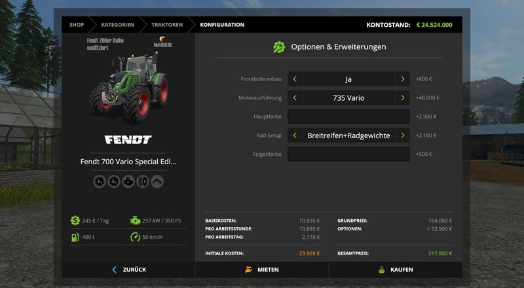Select previous Motorausführung engine variant

pos(295,98)
